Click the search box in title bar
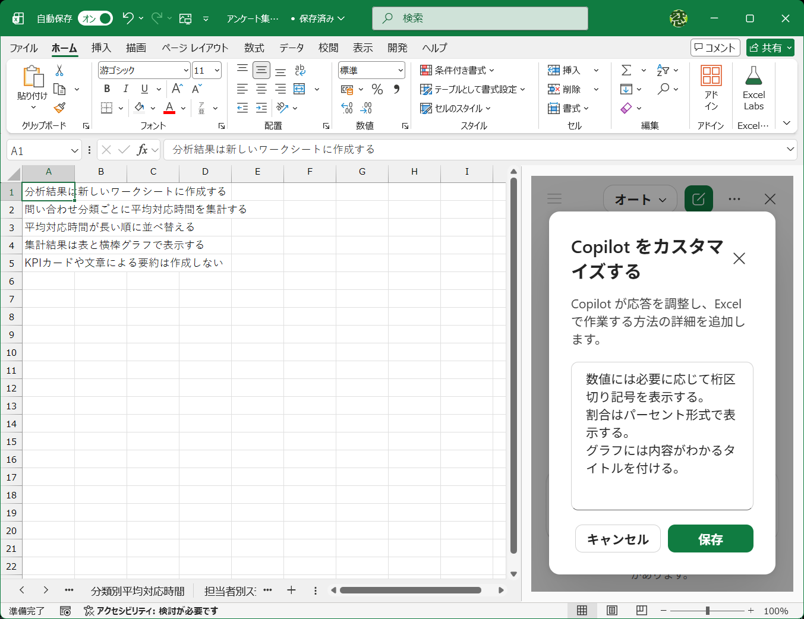 point(480,18)
